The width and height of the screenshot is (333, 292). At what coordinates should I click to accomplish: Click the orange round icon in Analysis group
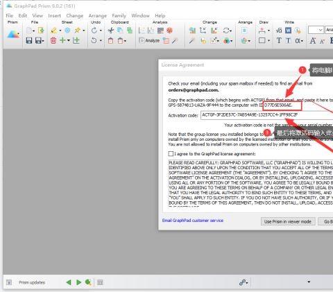169,31
